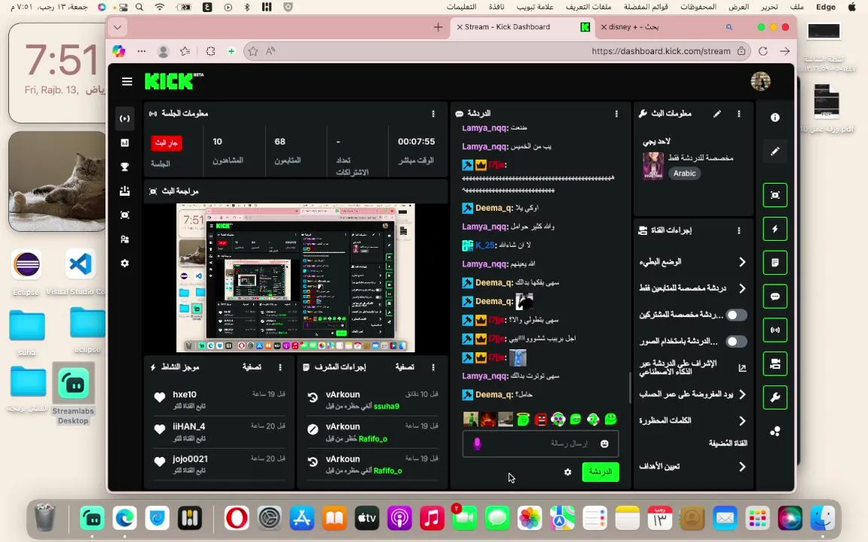Open the analytics chart icon in left sidebar
Screen dimensions: 868x542
[x=124, y=143]
